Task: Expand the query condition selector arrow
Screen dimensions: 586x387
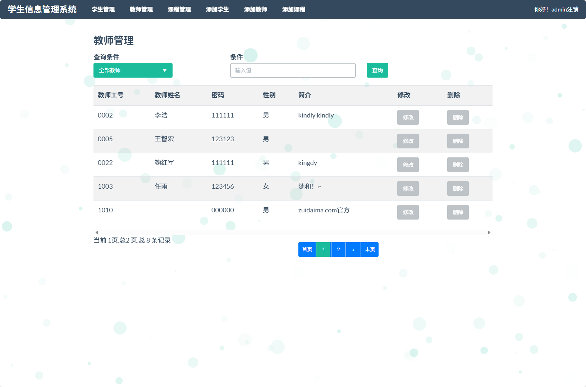Action: click(165, 70)
